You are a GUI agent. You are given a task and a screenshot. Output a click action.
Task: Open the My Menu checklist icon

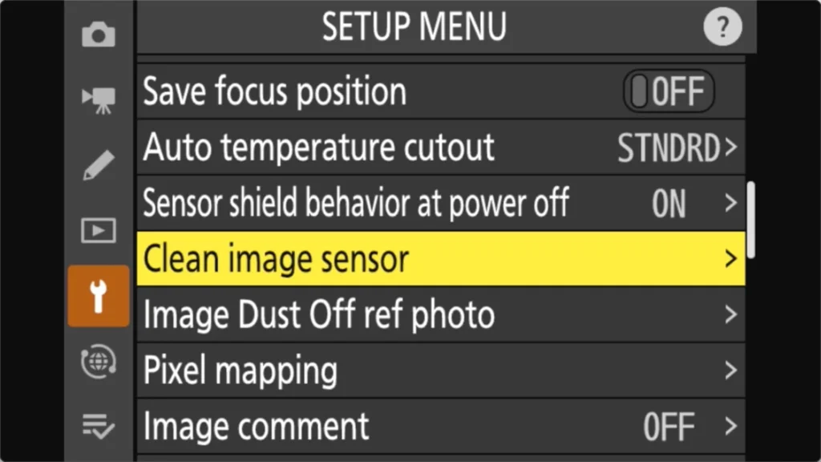(99, 426)
